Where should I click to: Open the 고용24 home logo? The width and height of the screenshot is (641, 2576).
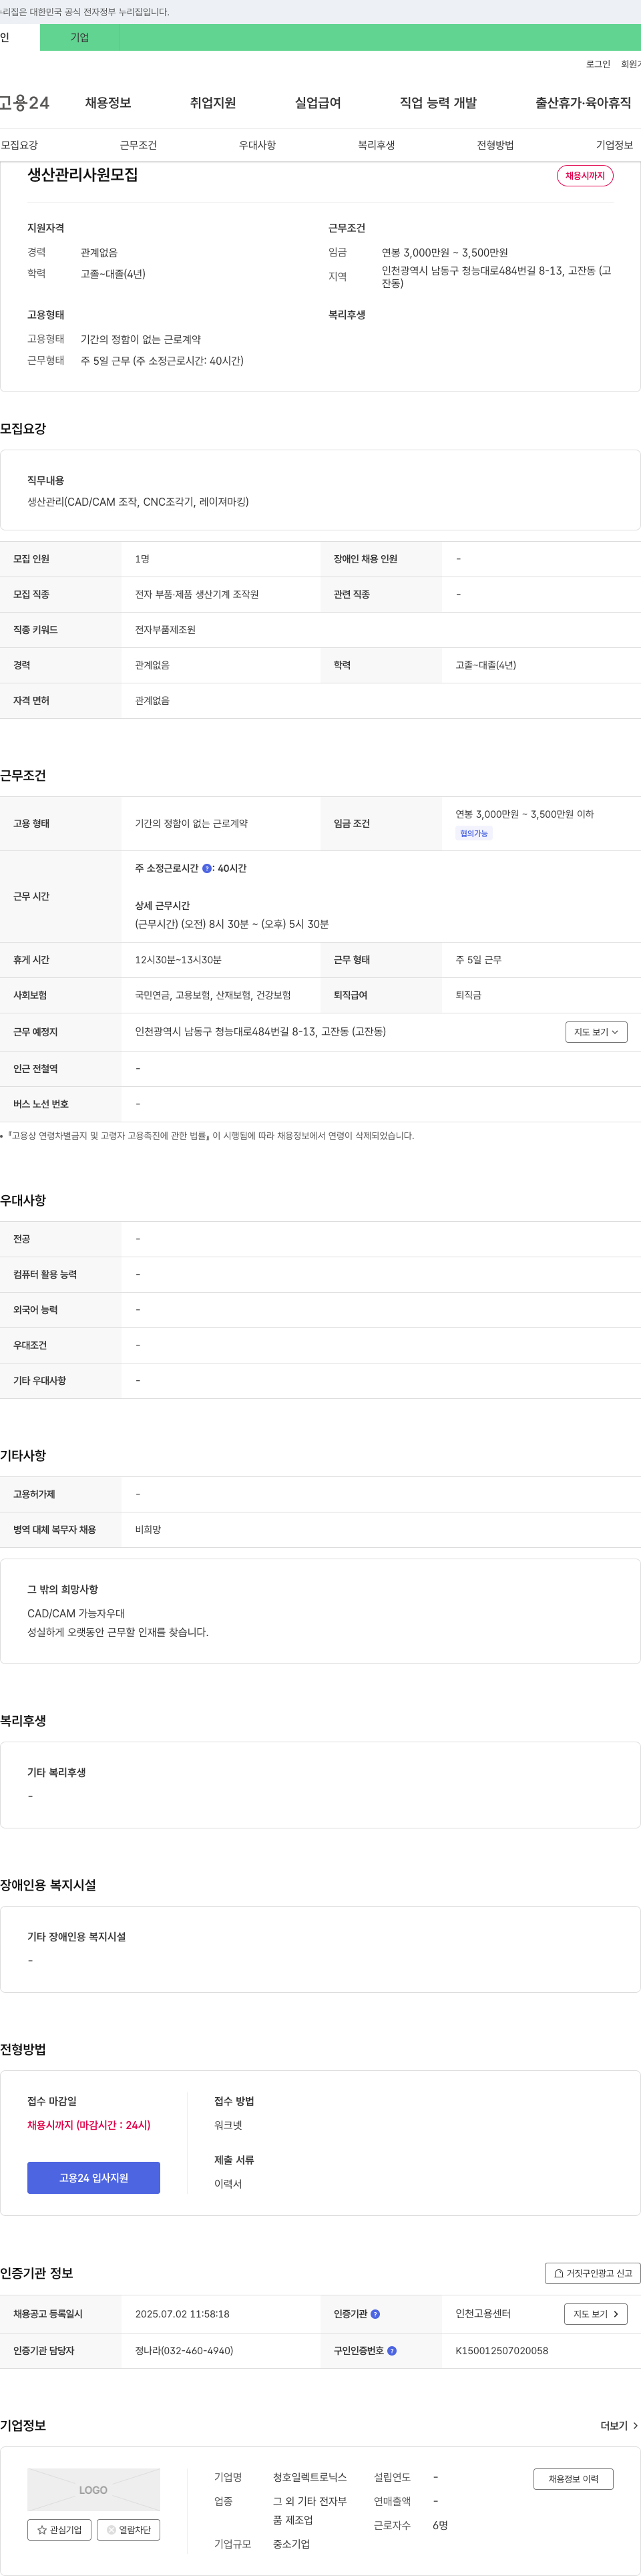(24, 103)
